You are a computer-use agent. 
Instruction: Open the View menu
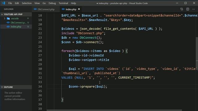click(37, 3)
